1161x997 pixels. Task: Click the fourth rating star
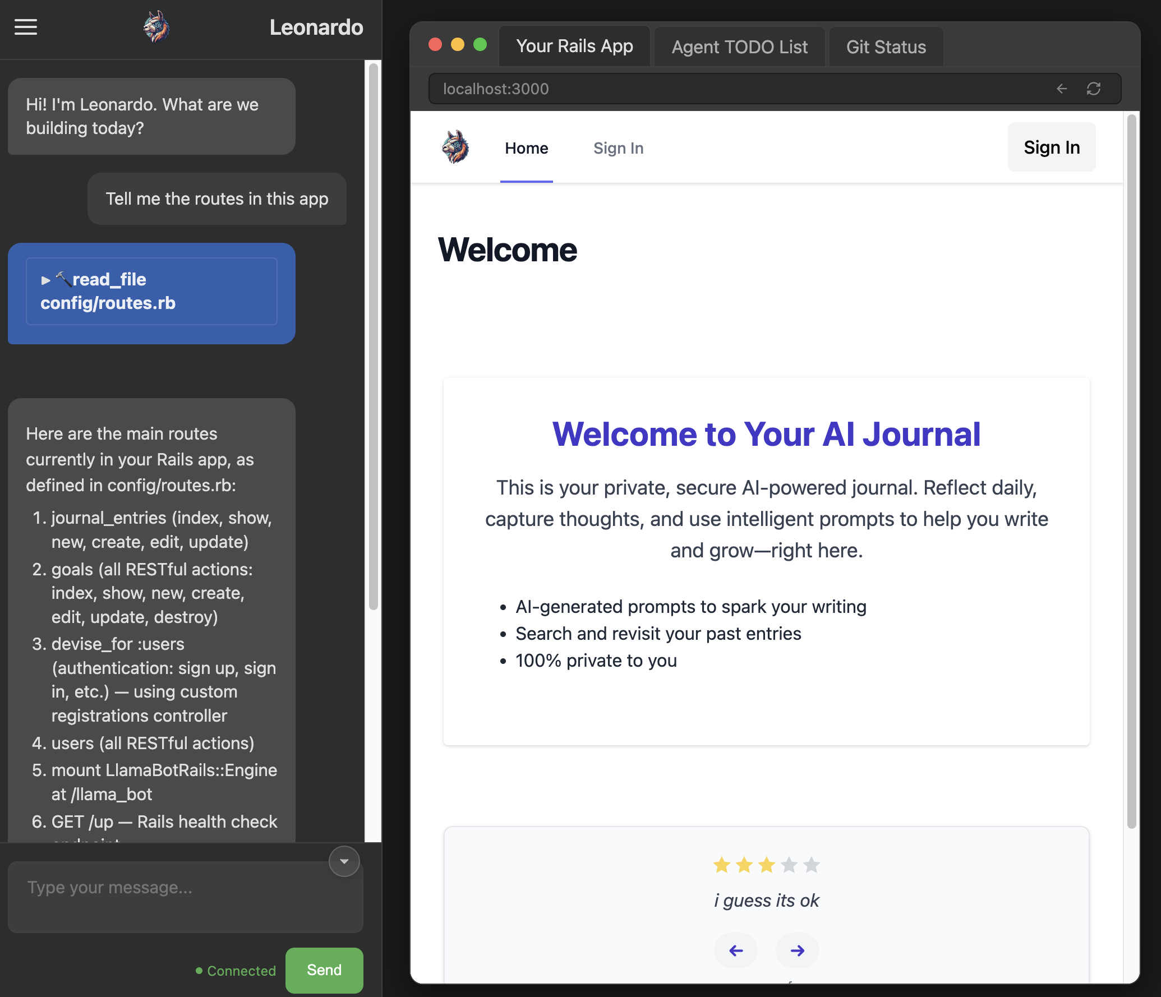[789, 865]
